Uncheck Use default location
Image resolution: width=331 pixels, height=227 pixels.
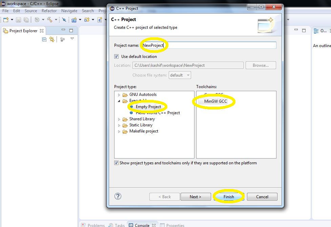tap(117, 57)
